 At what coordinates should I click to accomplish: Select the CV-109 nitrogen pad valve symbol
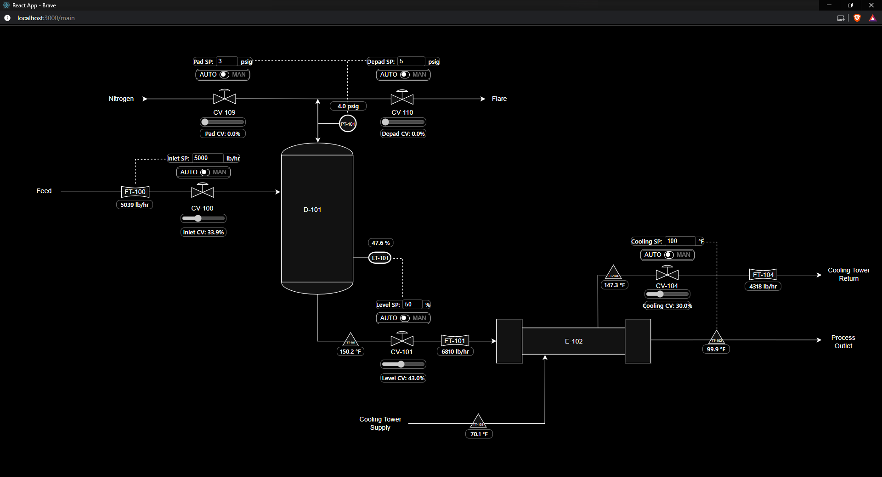224,98
